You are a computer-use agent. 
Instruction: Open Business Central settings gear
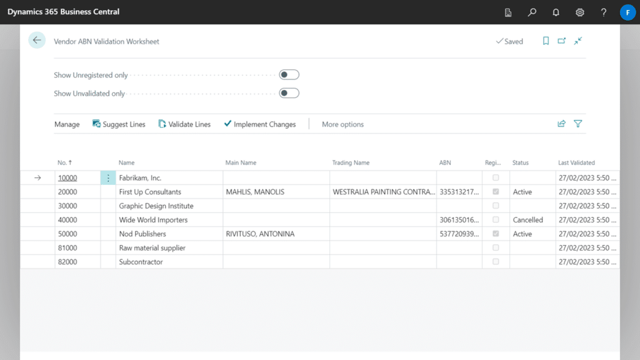pos(579,12)
